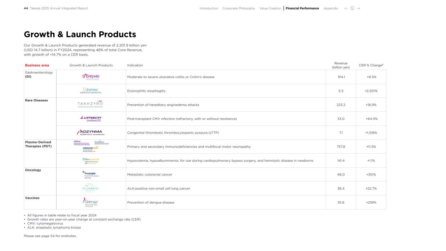Navigate to the Value Creation section
Viewport: 446px width, 251px height.
[x=270, y=8]
